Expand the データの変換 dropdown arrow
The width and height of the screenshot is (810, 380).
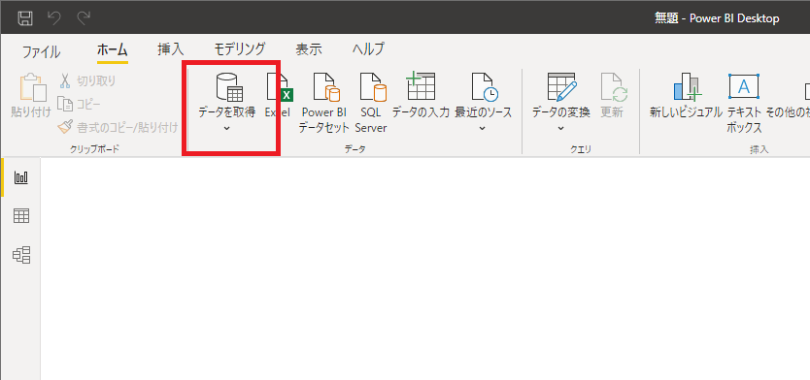tap(561, 128)
